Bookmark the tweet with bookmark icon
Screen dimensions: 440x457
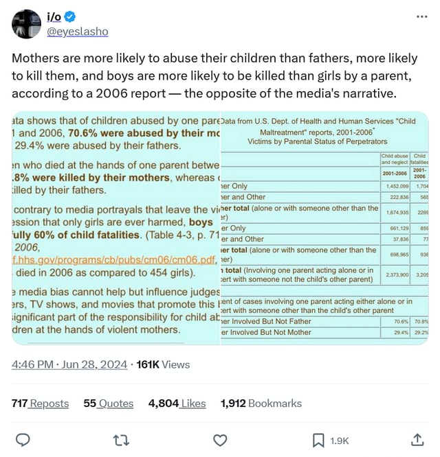pos(318,440)
